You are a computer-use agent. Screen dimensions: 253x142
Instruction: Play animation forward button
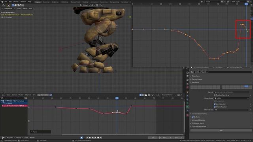[95, 138]
